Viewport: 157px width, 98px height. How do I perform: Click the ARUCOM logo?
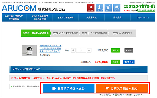pos(19,8)
